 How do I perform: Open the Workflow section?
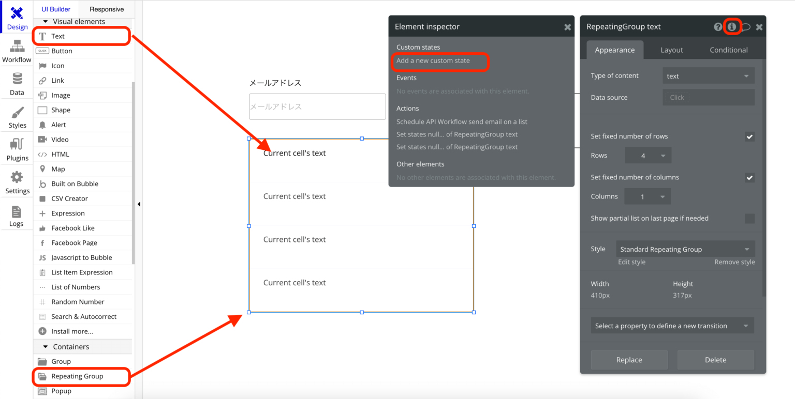point(17,51)
